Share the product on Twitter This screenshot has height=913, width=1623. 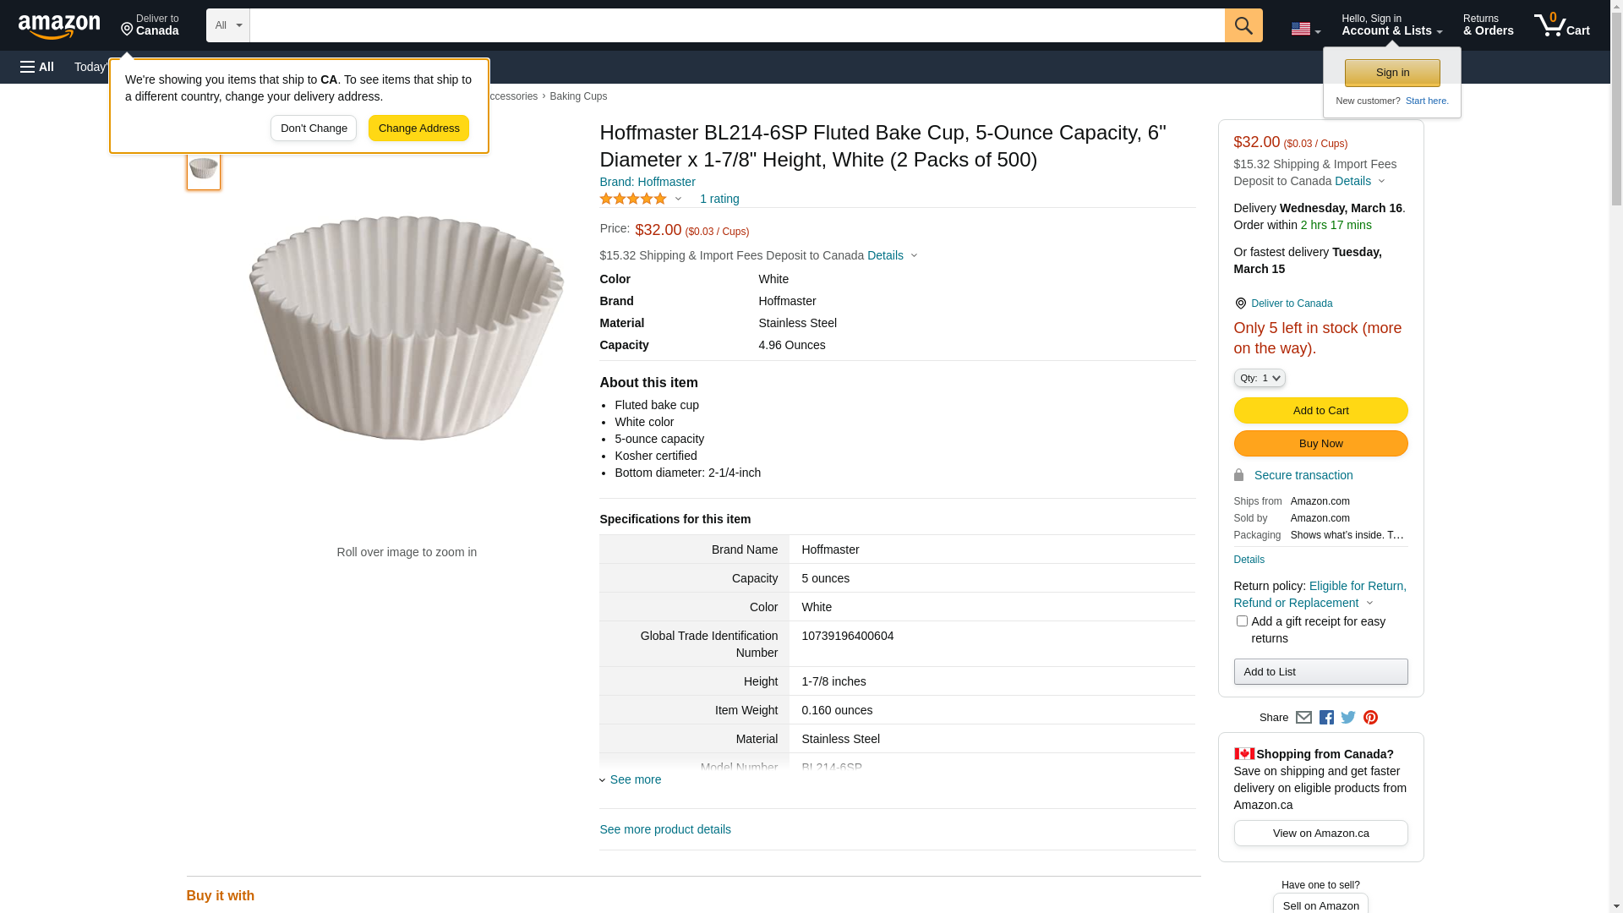click(x=1348, y=718)
